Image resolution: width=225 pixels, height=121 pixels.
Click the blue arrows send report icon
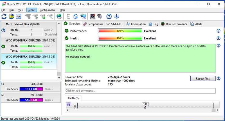(x=76, y=16)
